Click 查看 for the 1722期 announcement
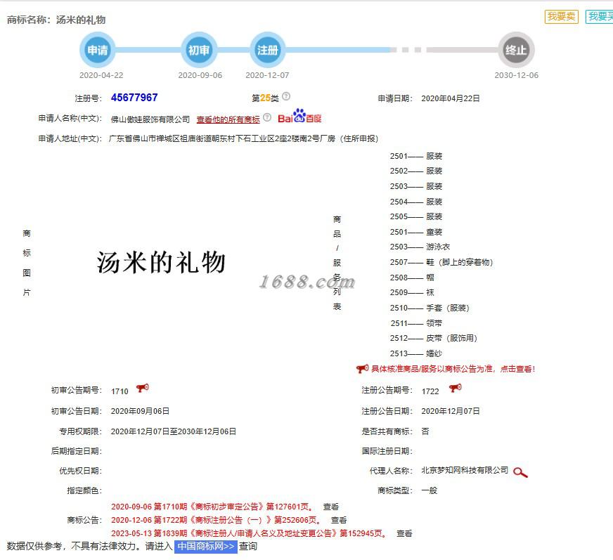This screenshot has width=613, height=560. (339, 520)
